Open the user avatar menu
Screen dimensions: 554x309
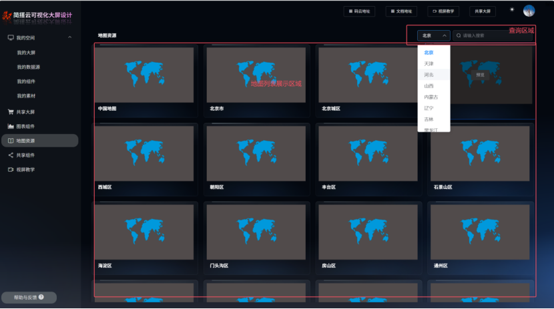coord(529,11)
